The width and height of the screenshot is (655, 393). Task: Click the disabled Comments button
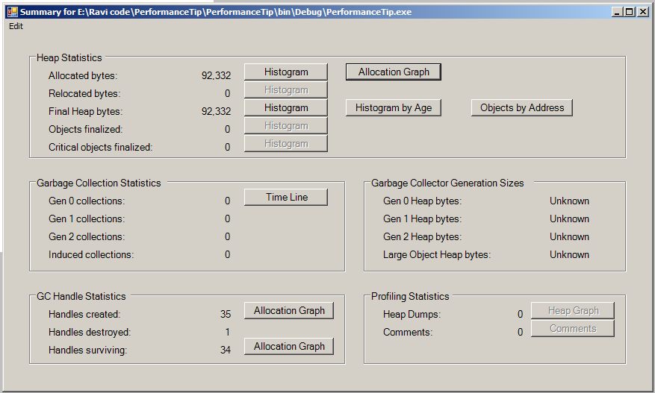[x=573, y=328]
